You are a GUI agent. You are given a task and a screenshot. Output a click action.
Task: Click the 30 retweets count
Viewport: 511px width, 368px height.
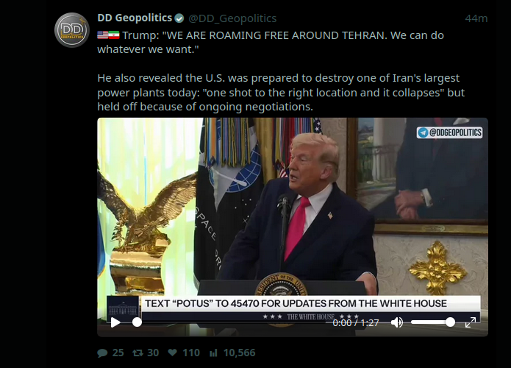pos(153,353)
